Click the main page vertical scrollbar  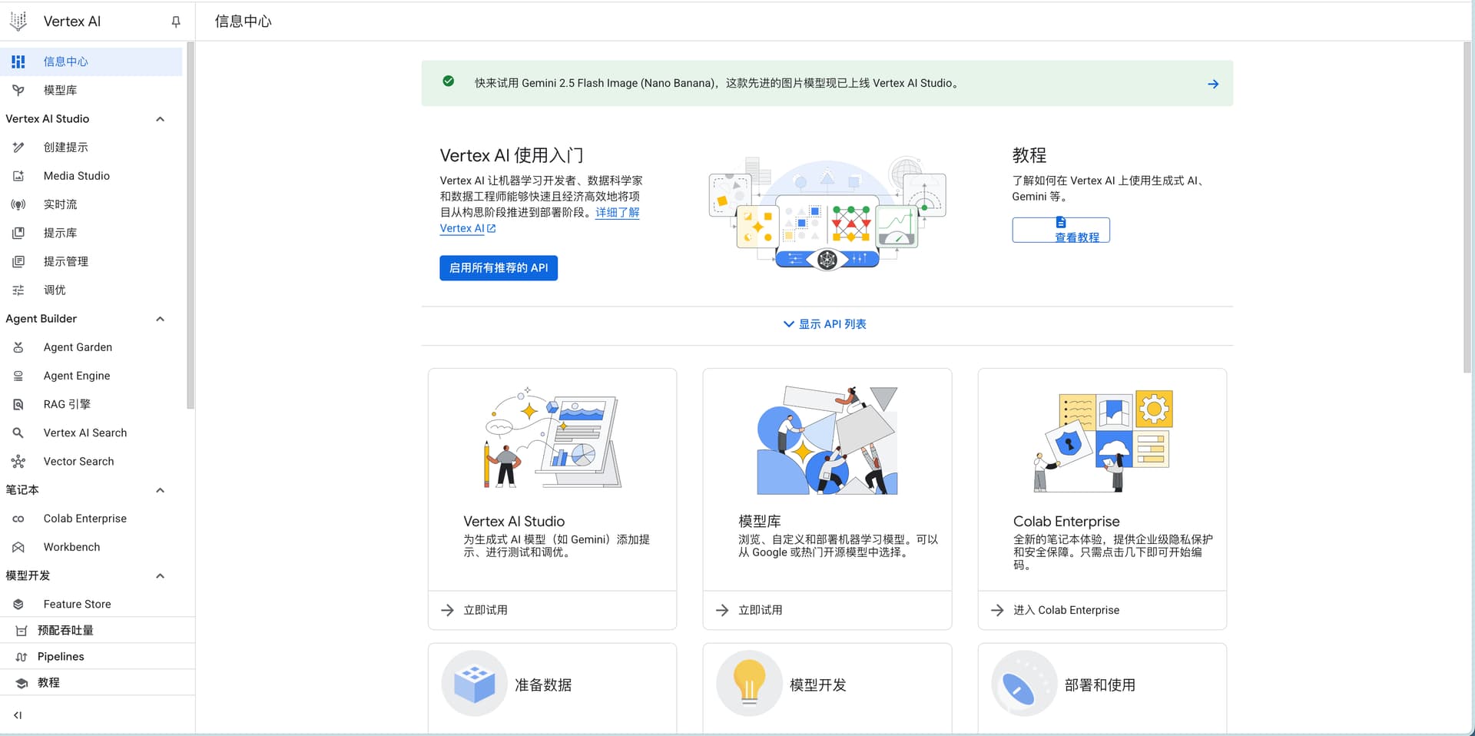click(x=1467, y=207)
